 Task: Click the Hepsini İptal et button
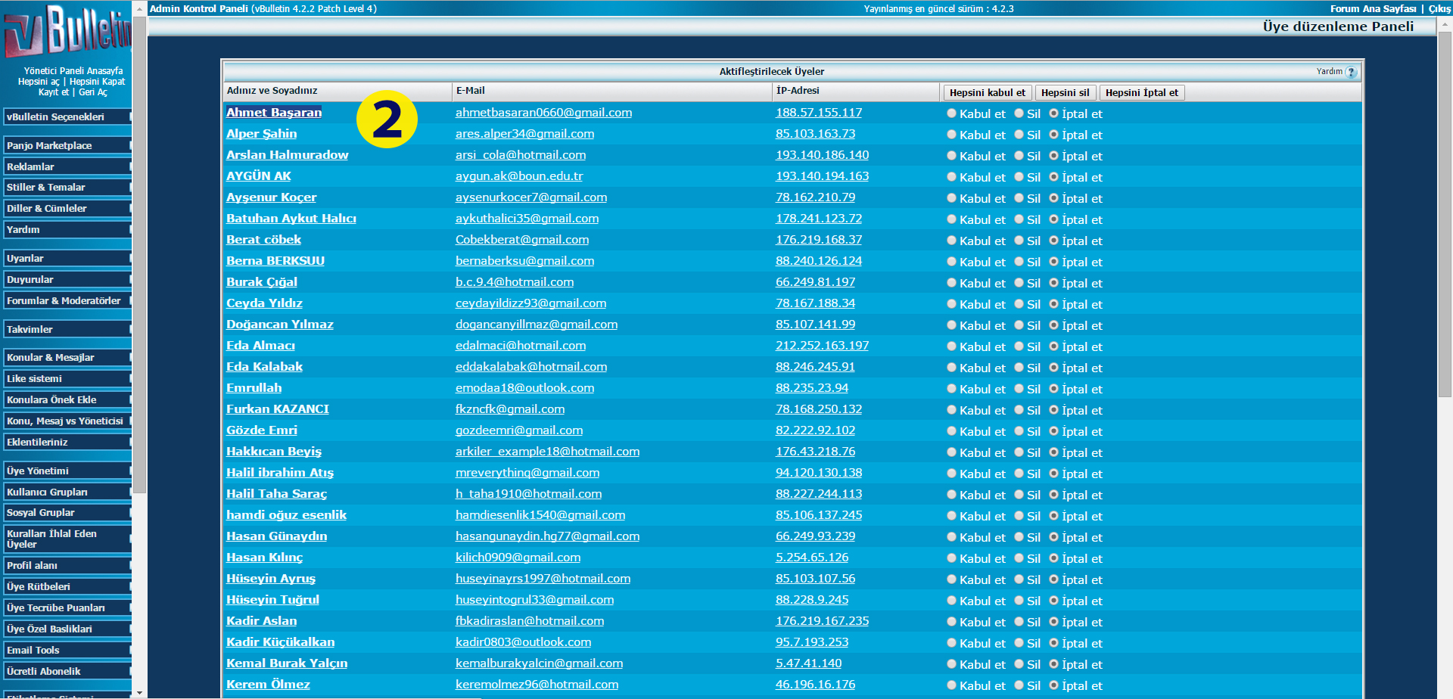point(1141,93)
